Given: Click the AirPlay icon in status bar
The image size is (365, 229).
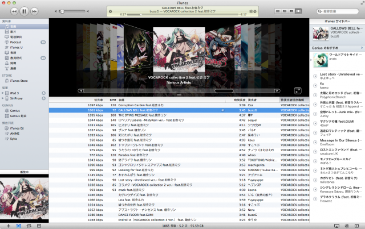Looking at the screenshot, I should (x=336, y=226).
